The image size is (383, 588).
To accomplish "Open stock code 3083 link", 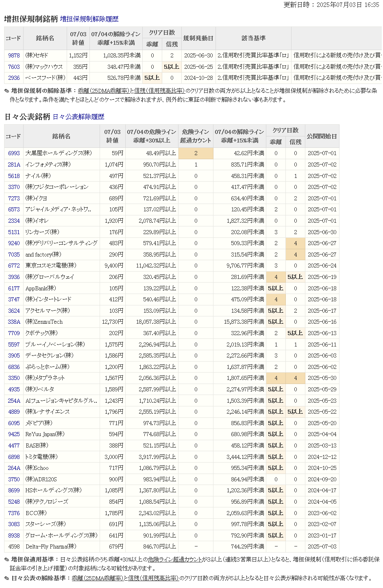I will point(14,524).
